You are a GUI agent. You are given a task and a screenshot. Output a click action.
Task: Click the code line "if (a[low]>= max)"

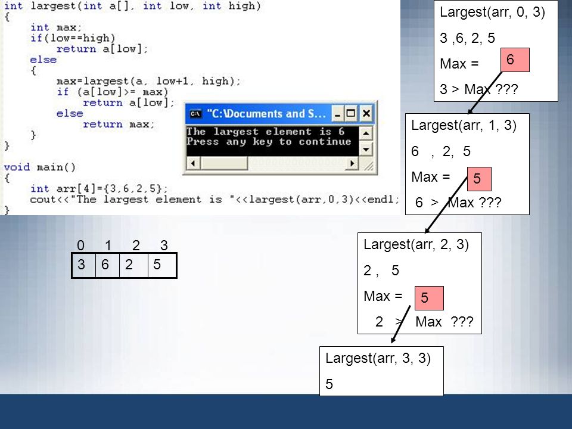113,92
